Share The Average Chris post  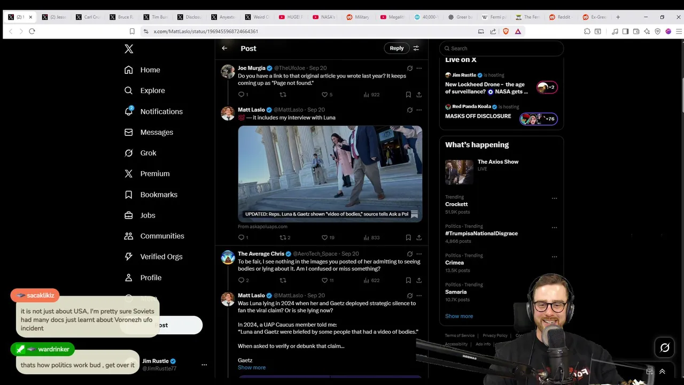point(419,280)
